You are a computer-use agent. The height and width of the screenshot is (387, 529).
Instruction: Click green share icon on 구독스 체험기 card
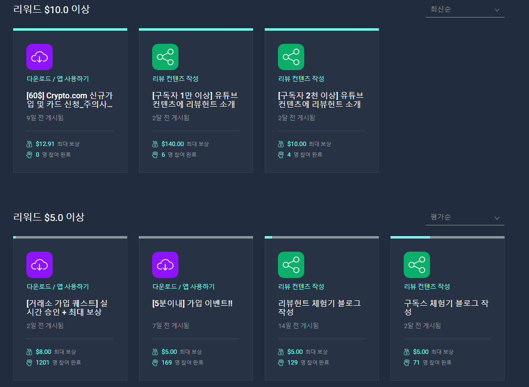point(417,265)
